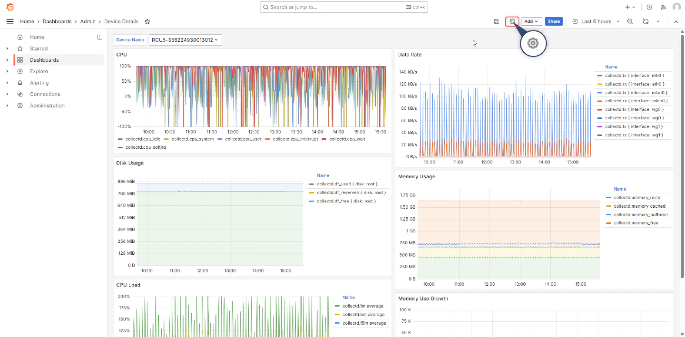685x337 pixels.
Task: Star the Device Details dashboard
Action: [147, 21]
